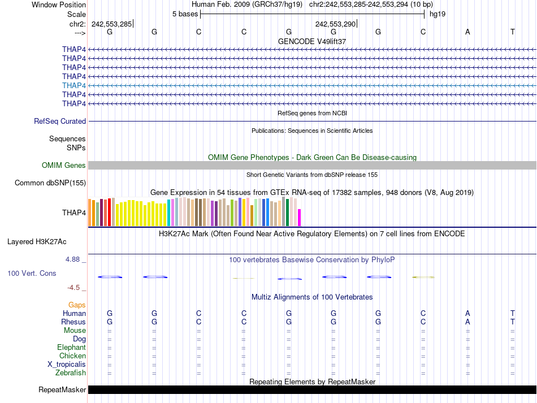This screenshot has height=403, width=537.
Task: Click the Window Position label
Action: point(59,5)
